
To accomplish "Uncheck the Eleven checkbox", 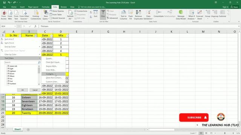I will click(x=8, y=73).
